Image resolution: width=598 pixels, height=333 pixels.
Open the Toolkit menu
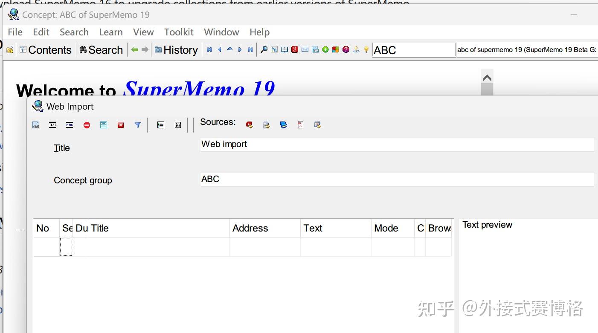point(178,32)
